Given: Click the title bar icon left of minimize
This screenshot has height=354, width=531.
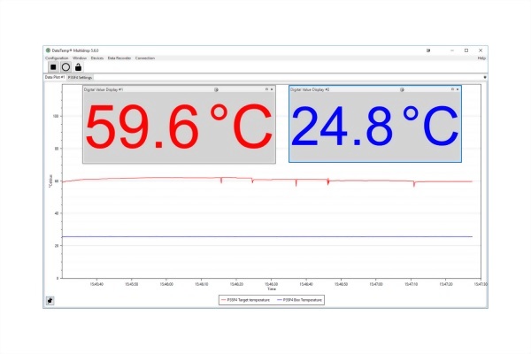Looking at the screenshot, I should coord(427,50).
